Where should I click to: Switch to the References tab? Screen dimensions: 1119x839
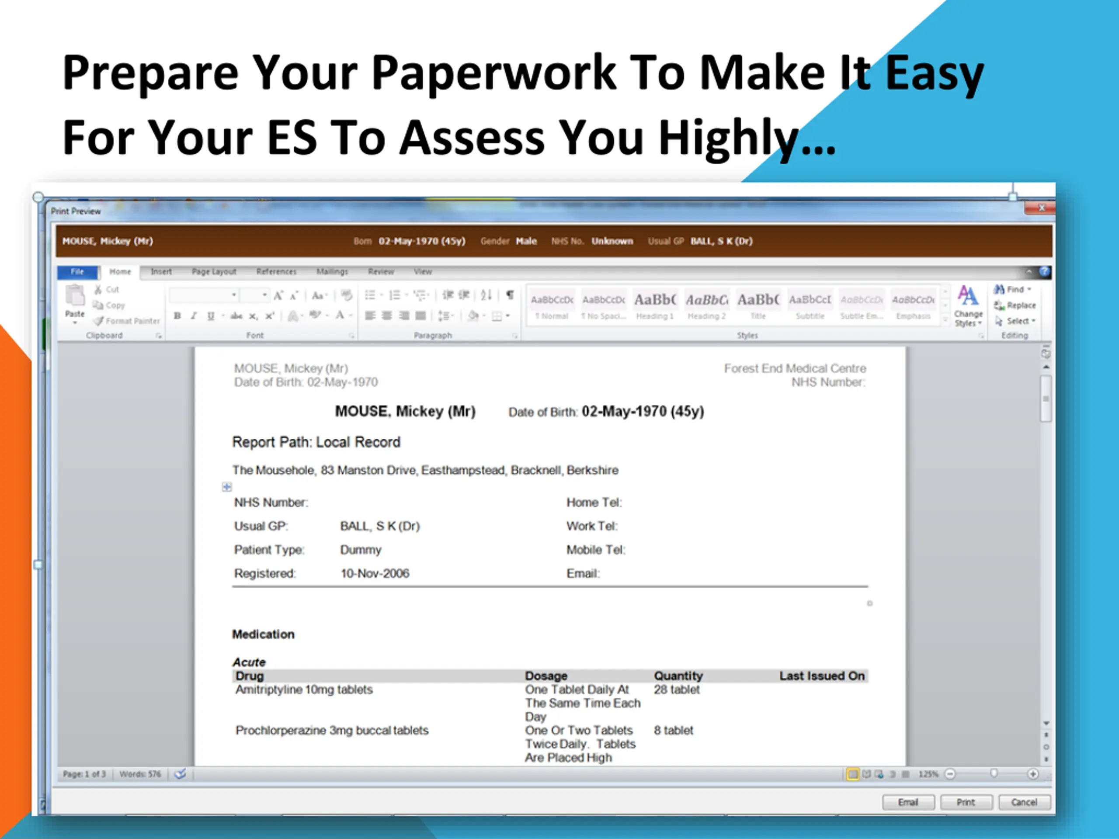click(x=276, y=271)
